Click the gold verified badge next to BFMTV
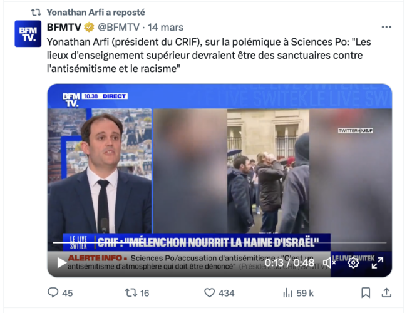Screen dimensions: 412x313 coord(89,27)
